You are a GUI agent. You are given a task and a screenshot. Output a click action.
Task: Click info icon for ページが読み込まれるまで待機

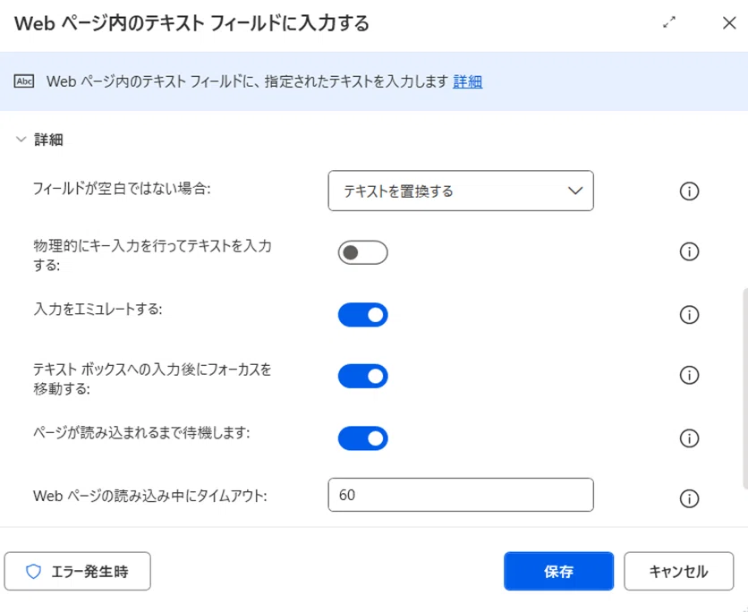point(689,438)
